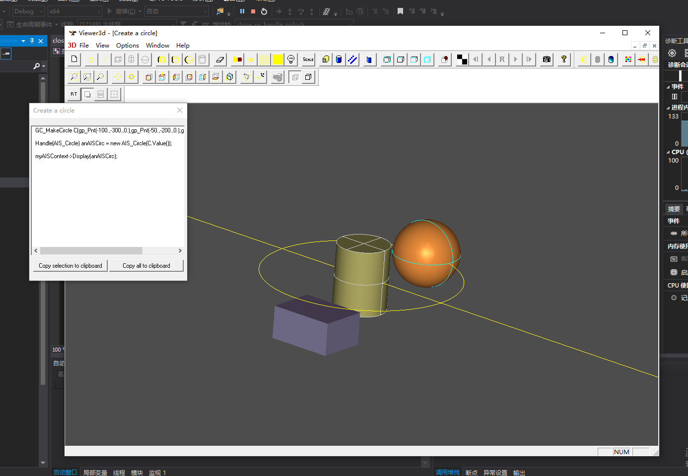Viewport: 688px width, 476px height.
Task: Open the 局部变量 locals tab
Action: (95, 473)
